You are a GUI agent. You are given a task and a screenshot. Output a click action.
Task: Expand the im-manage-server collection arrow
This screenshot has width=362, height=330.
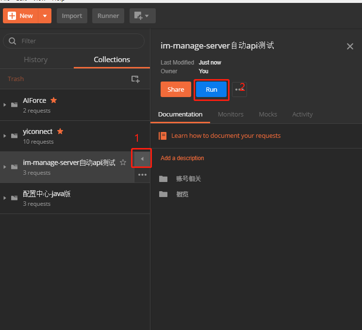tap(5, 167)
